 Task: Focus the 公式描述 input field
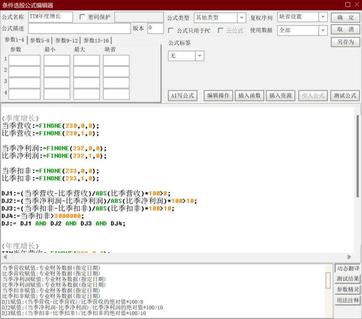(x=79, y=28)
